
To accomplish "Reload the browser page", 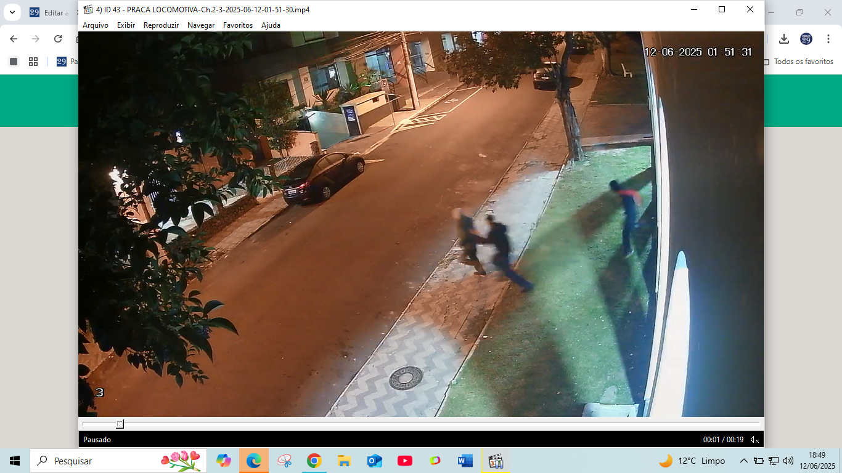I will pos(58,39).
